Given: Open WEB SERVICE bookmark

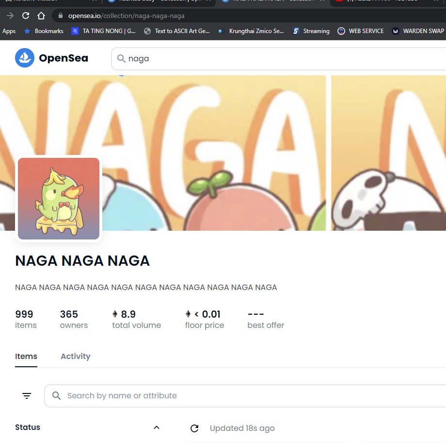Looking at the screenshot, I should pyautogui.click(x=360, y=31).
